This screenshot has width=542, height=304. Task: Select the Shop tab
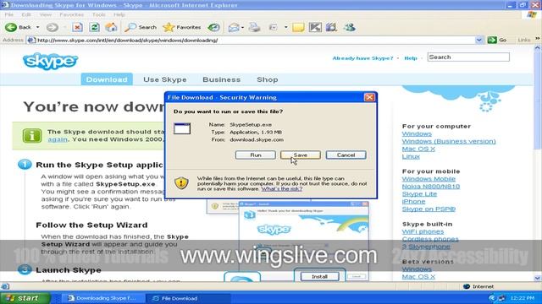[268, 79]
